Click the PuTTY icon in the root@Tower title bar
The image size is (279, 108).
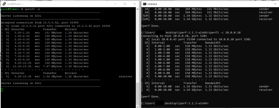[4, 4]
